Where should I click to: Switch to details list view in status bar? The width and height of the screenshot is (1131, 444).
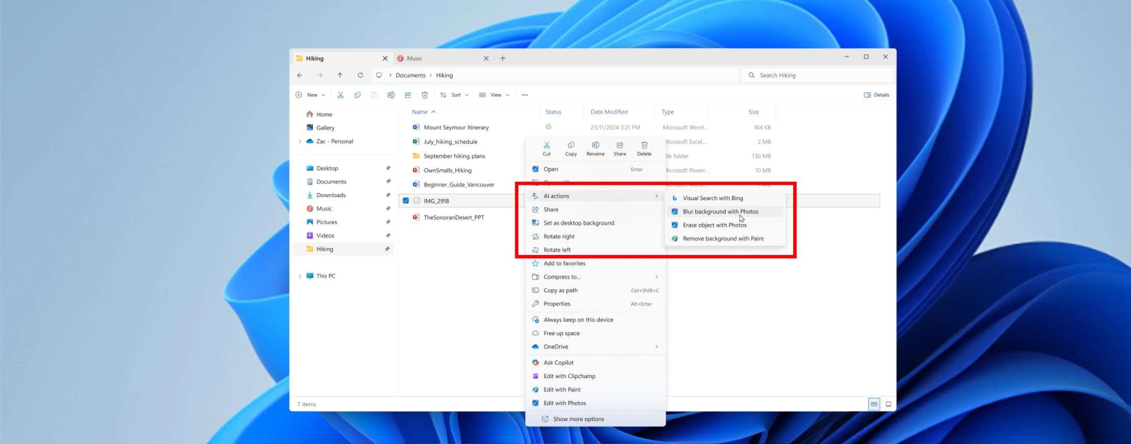pyautogui.click(x=874, y=404)
